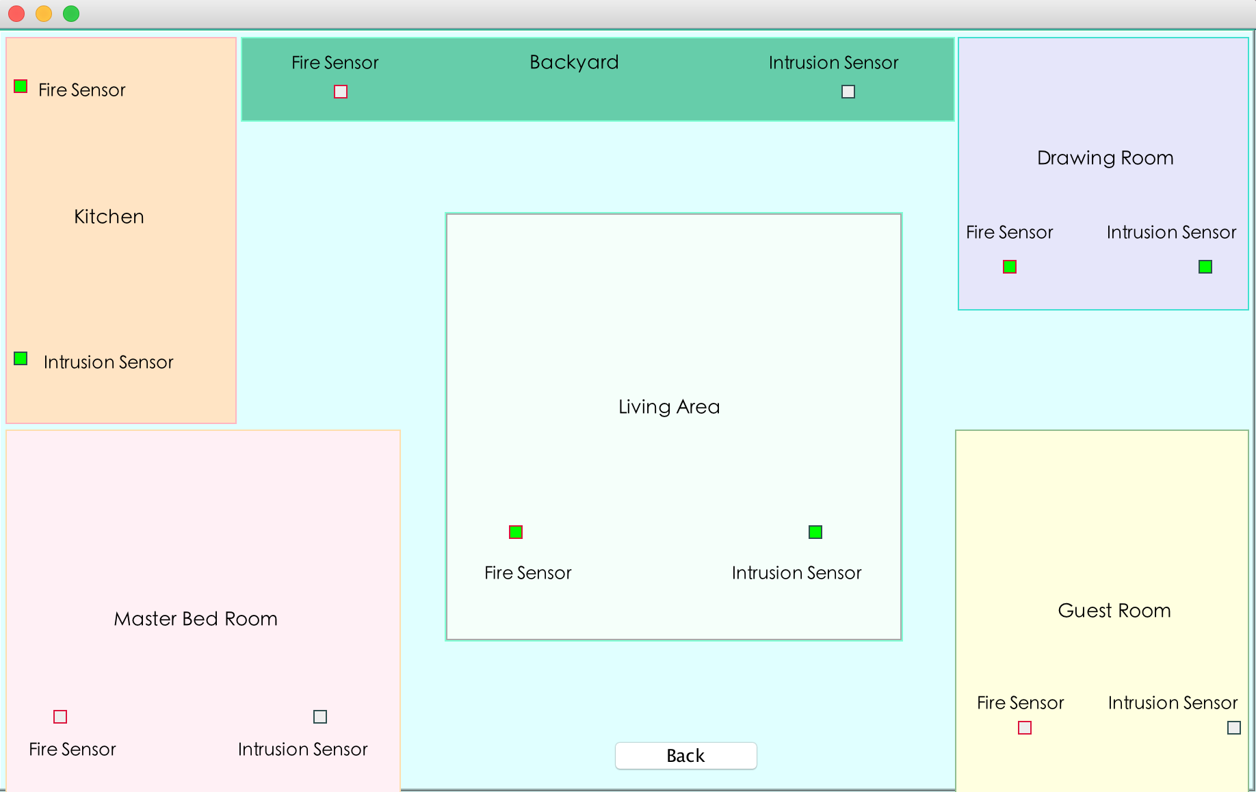Viewport: 1256px width, 792px height.
Task: Enable the Guest Room Intrusion Sensor
Action: [1234, 727]
